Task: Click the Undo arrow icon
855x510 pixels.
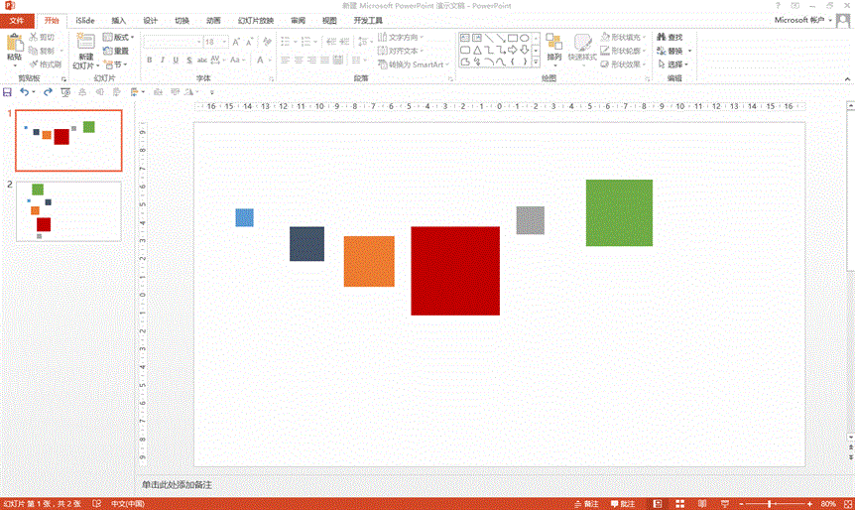Action: tap(25, 91)
